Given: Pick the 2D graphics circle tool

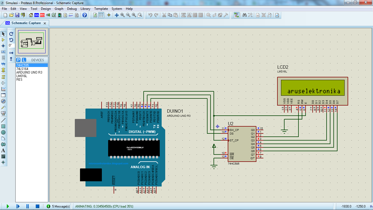Looking at the screenshot, I should (x=3, y=132).
